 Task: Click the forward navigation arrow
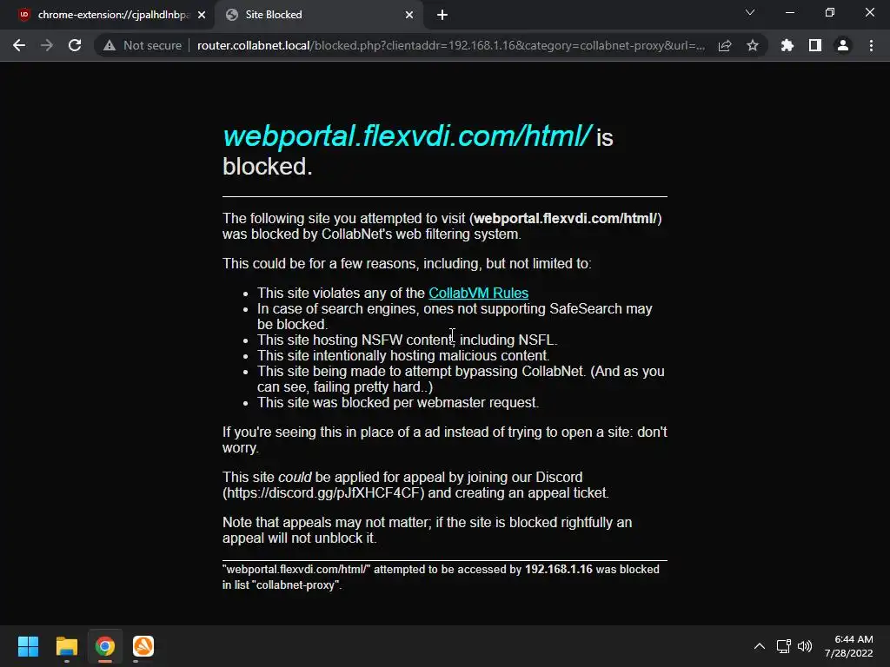pos(47,45)
